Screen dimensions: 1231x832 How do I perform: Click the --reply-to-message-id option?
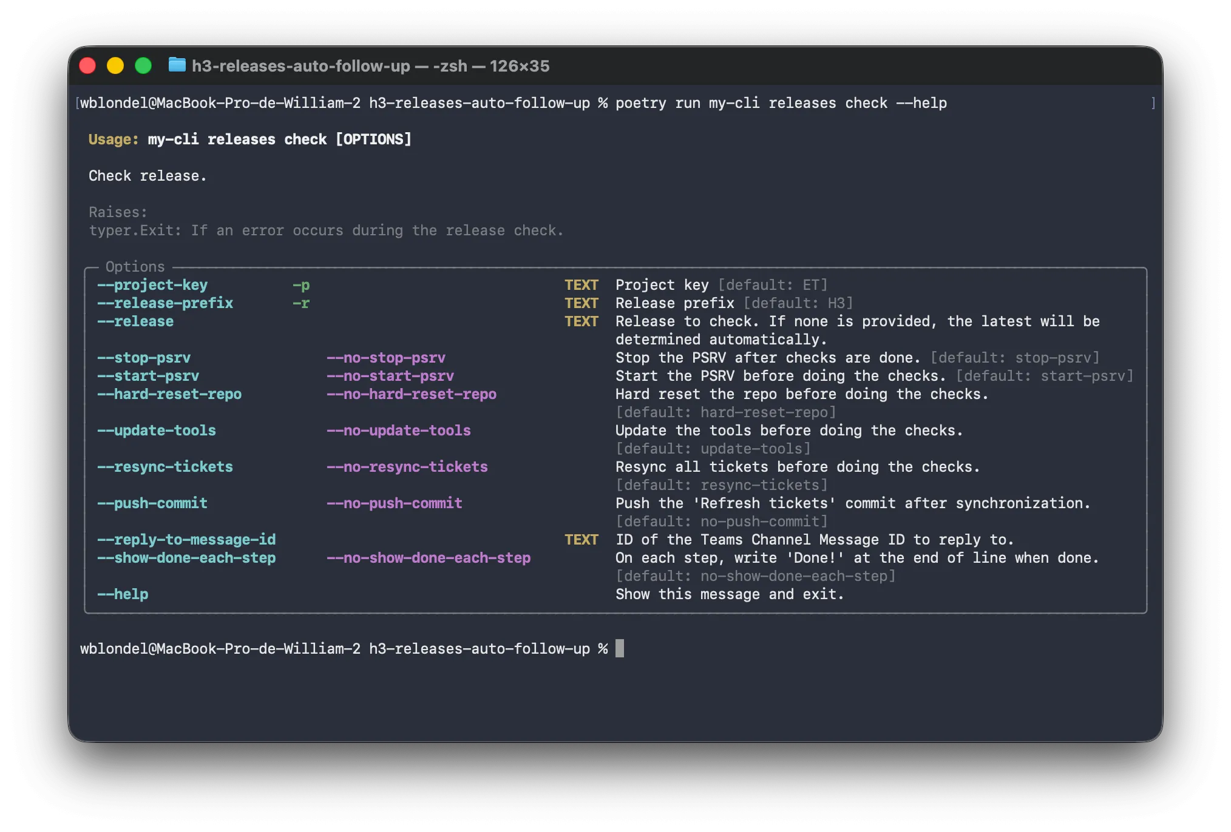(186, 540)
